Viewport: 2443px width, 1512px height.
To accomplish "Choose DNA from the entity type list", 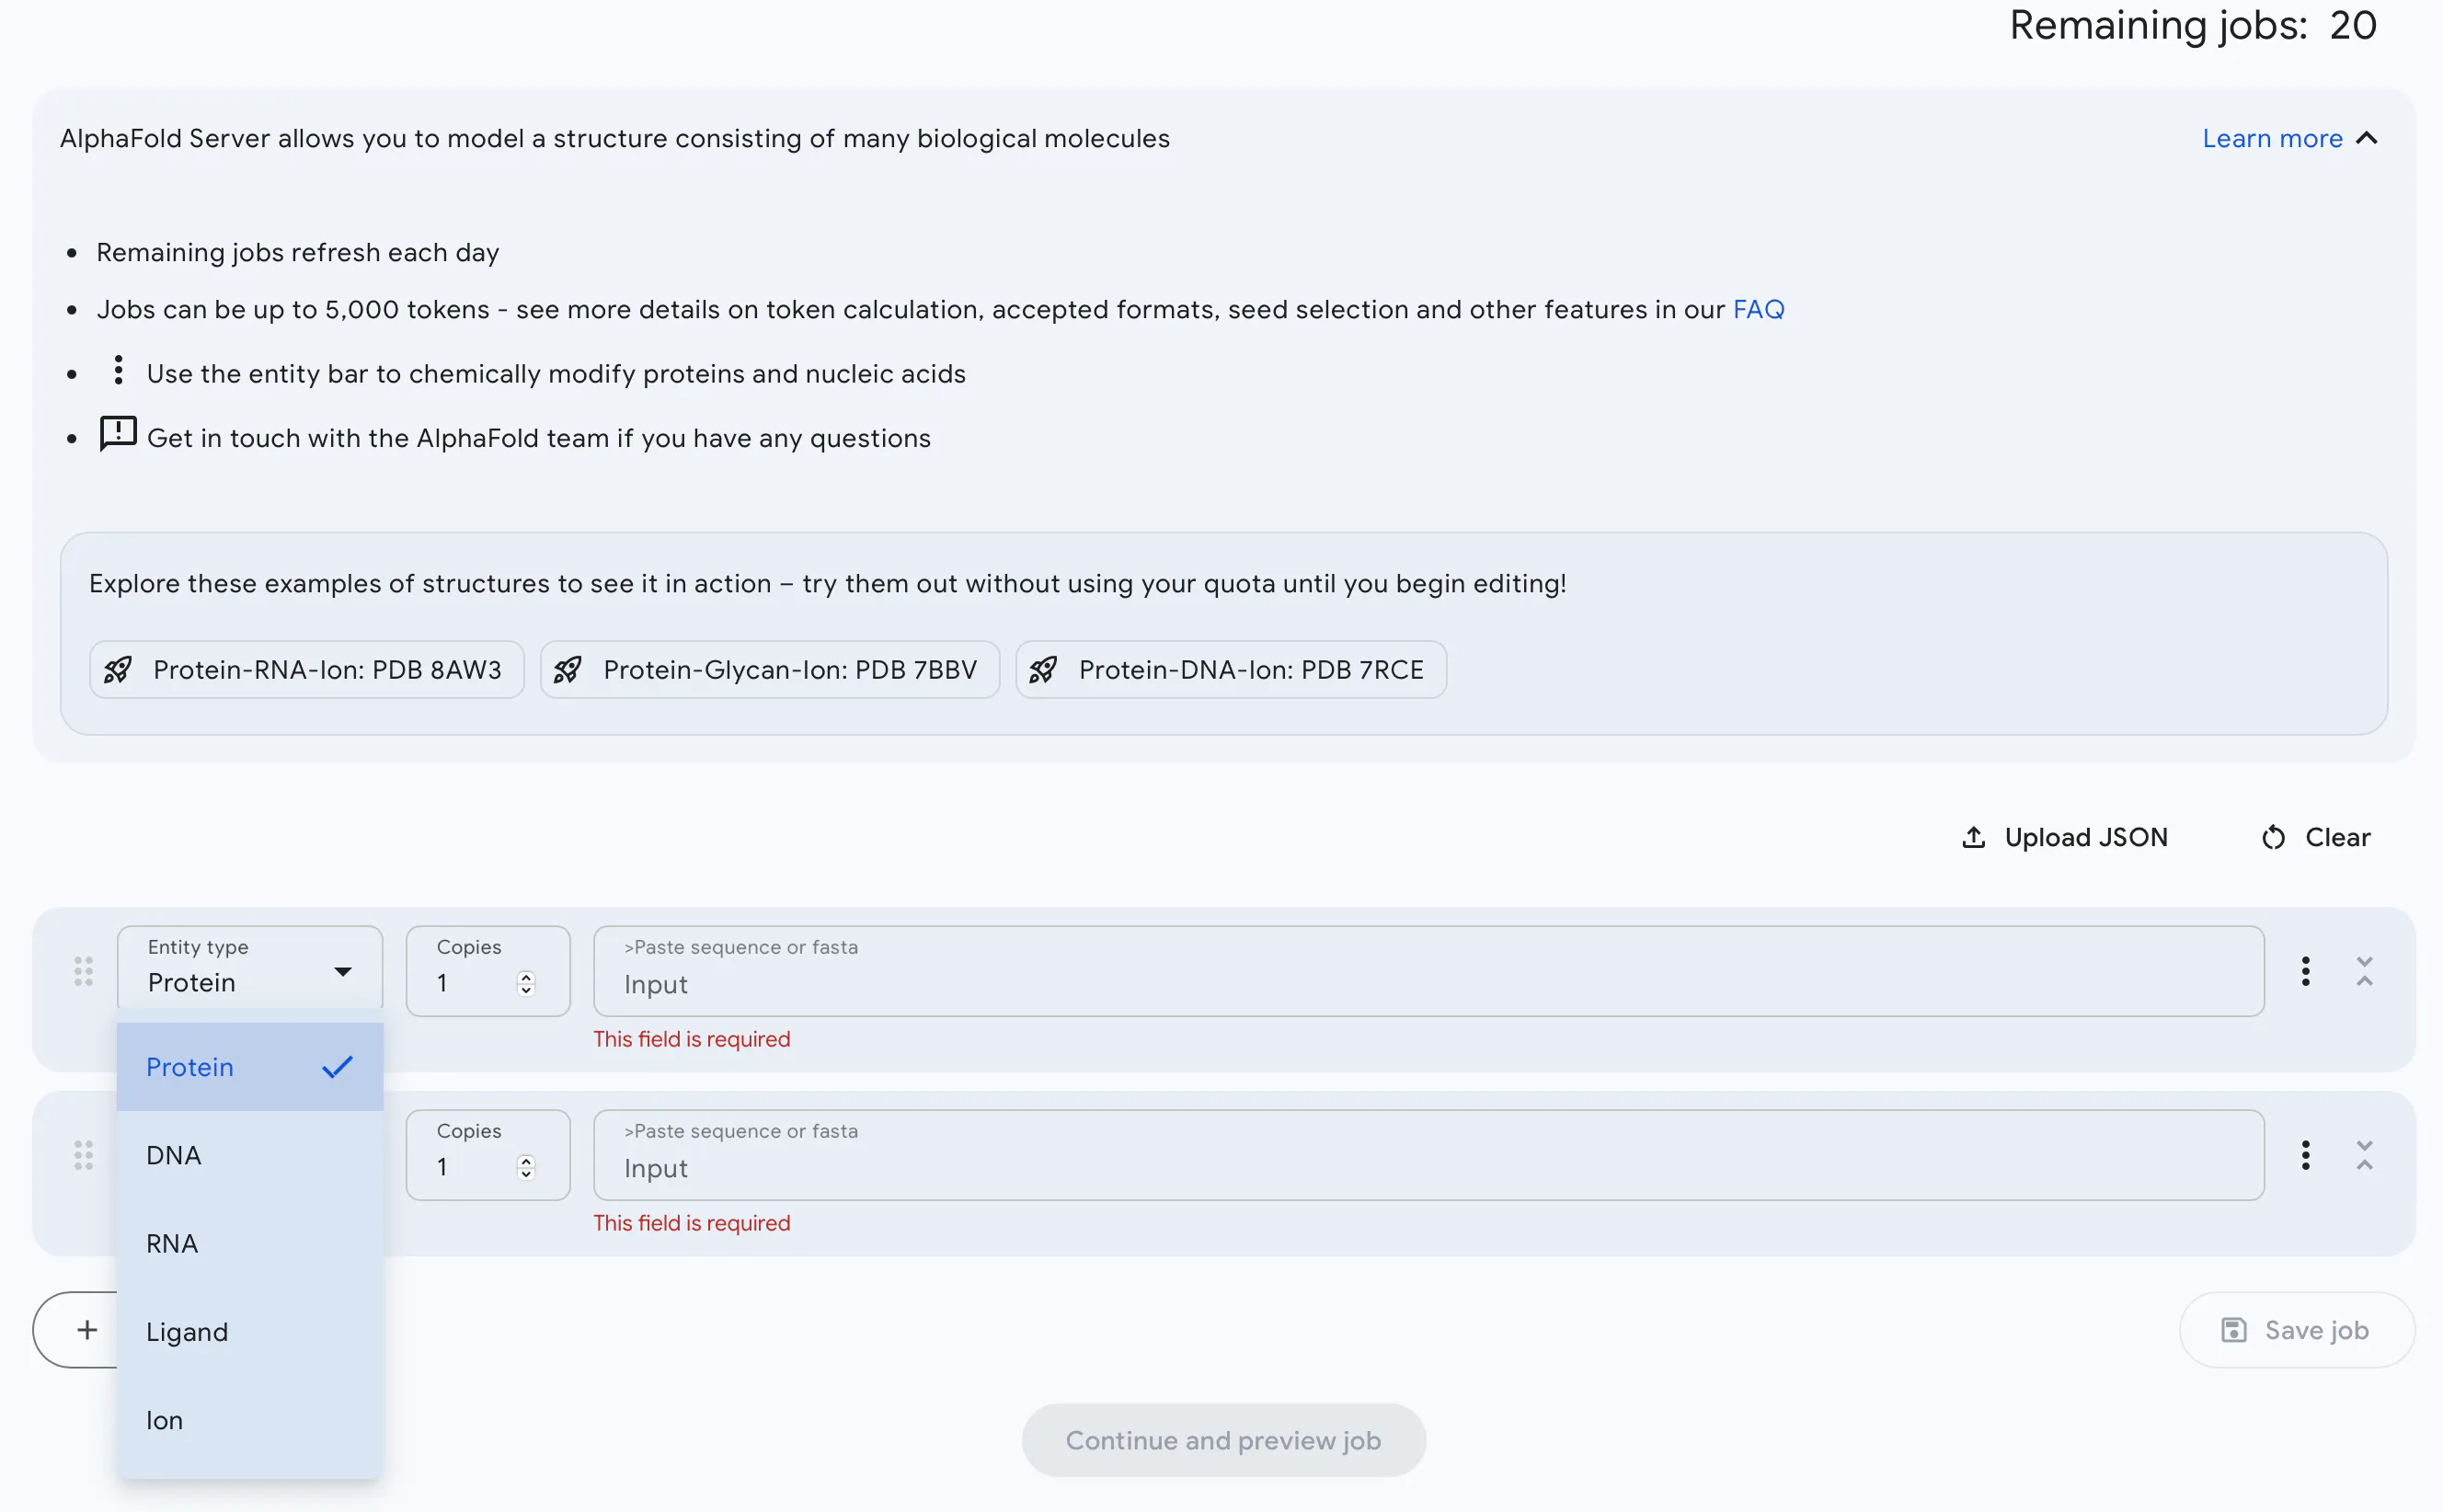I will tap(249, 1155).
